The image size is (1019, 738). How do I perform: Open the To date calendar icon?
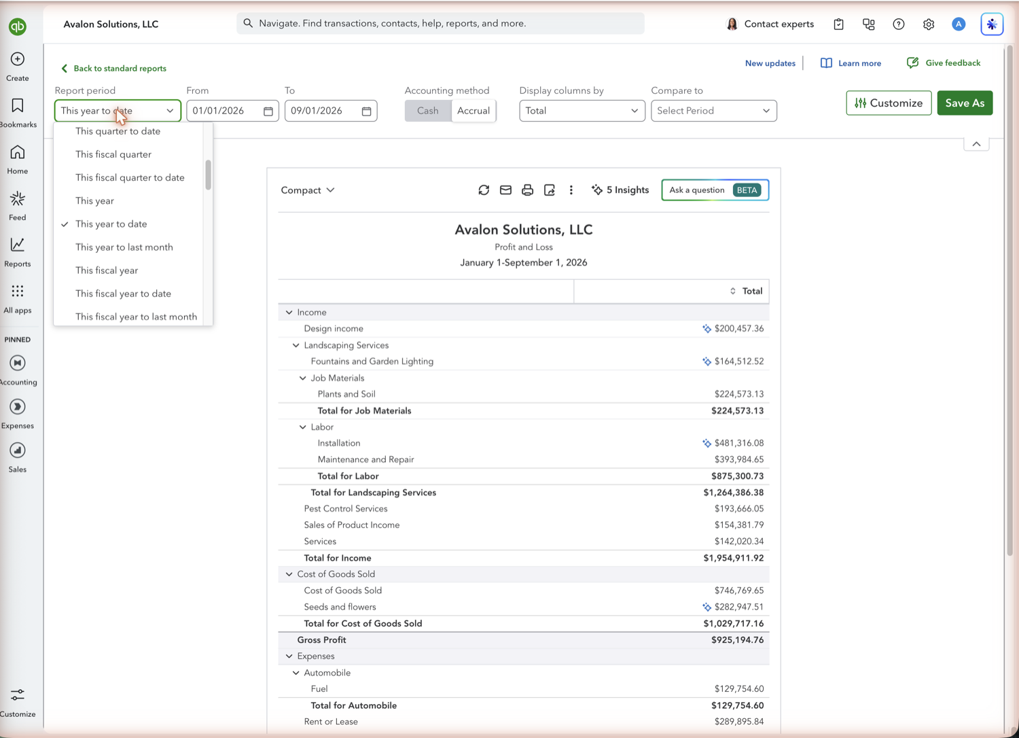367,111
